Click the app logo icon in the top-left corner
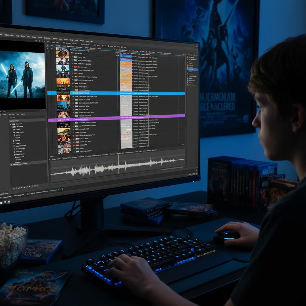The image size is (306, 306). 1,34
